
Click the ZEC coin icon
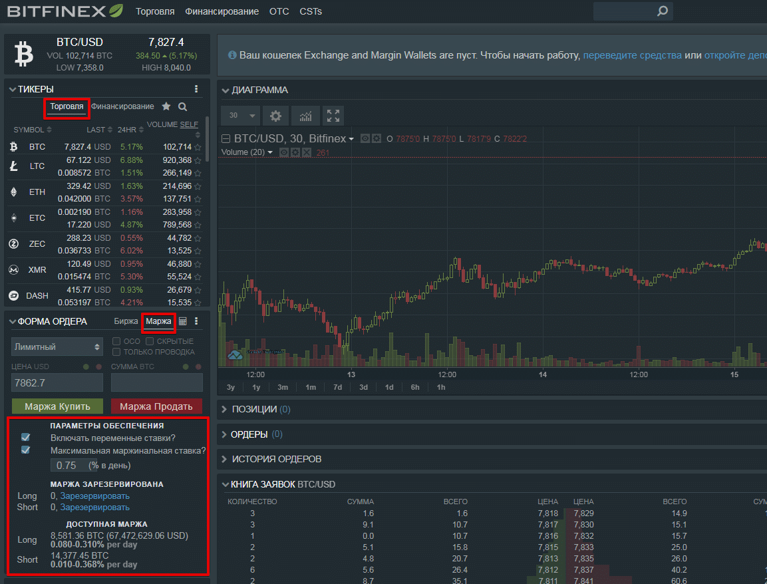[14, 243]
